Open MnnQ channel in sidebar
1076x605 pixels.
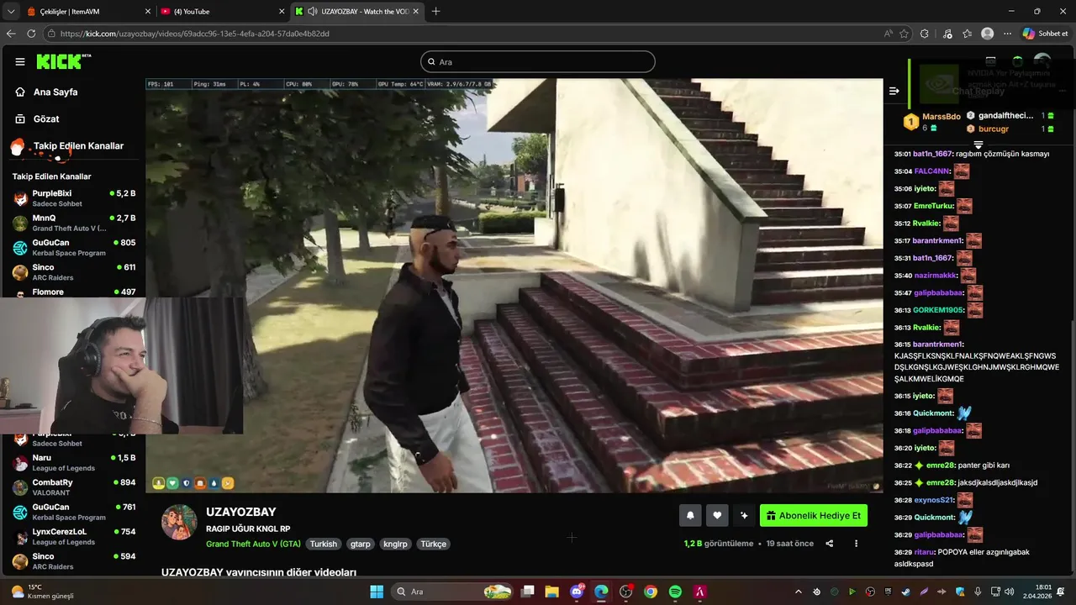coord(74,223)
